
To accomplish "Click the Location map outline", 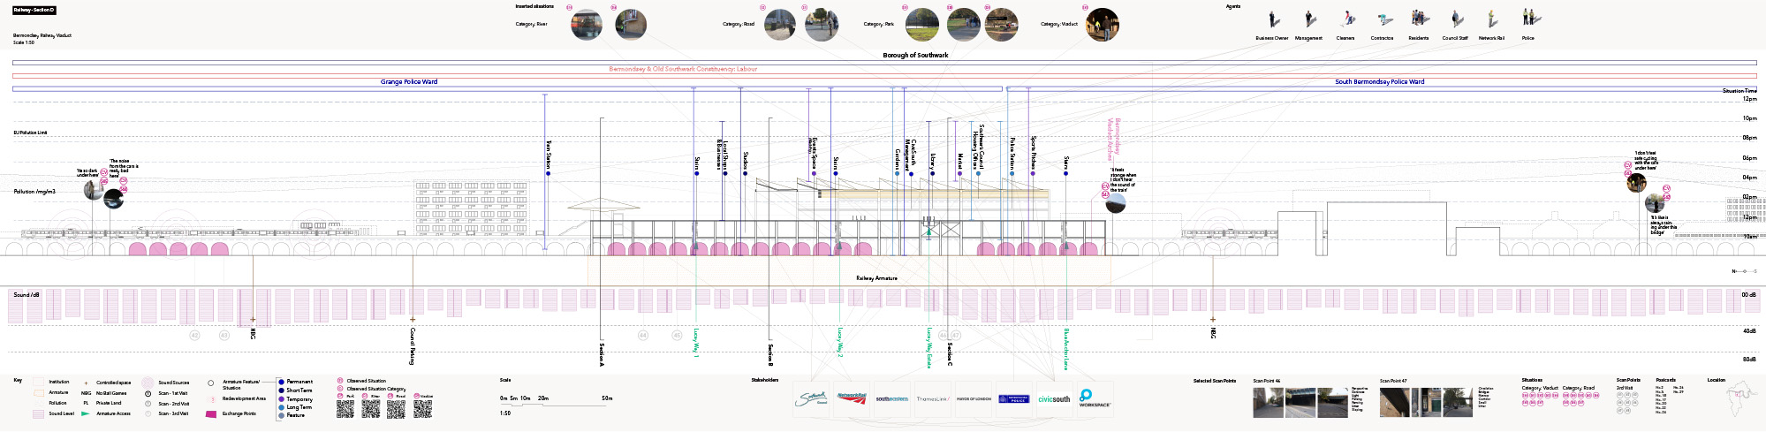I will pyautogui.click(x=1743, y=398).
